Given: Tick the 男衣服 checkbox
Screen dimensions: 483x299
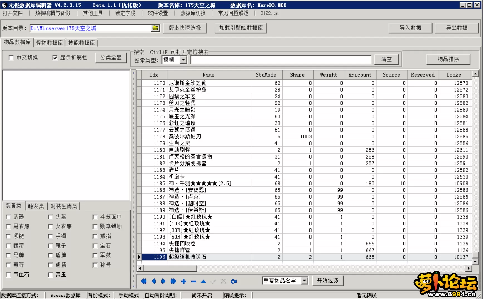Looking at the screenshot, I should (x=8, y=227).
